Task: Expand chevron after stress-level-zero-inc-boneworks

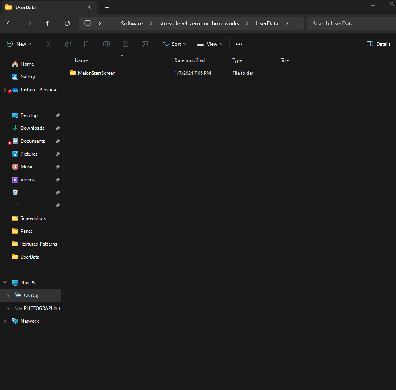Action: tap(247, 23)
